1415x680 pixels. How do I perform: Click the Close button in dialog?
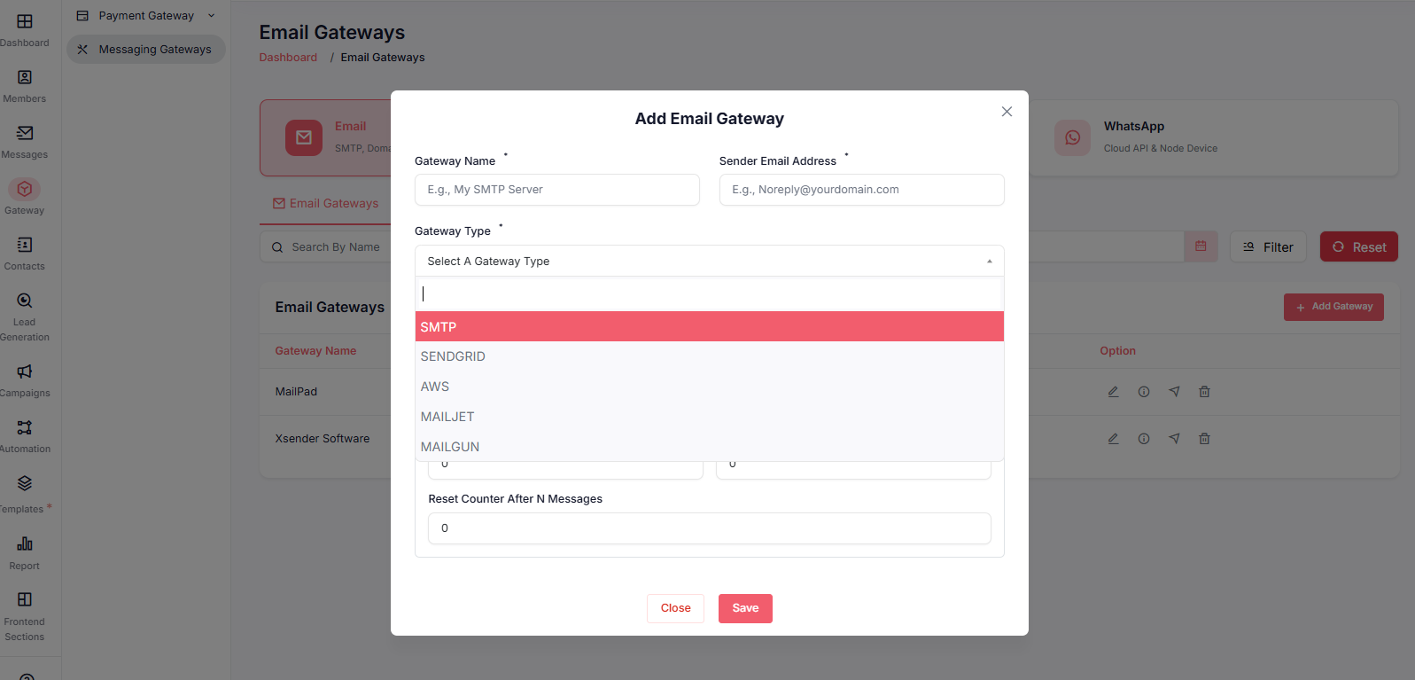pos(675,608)
